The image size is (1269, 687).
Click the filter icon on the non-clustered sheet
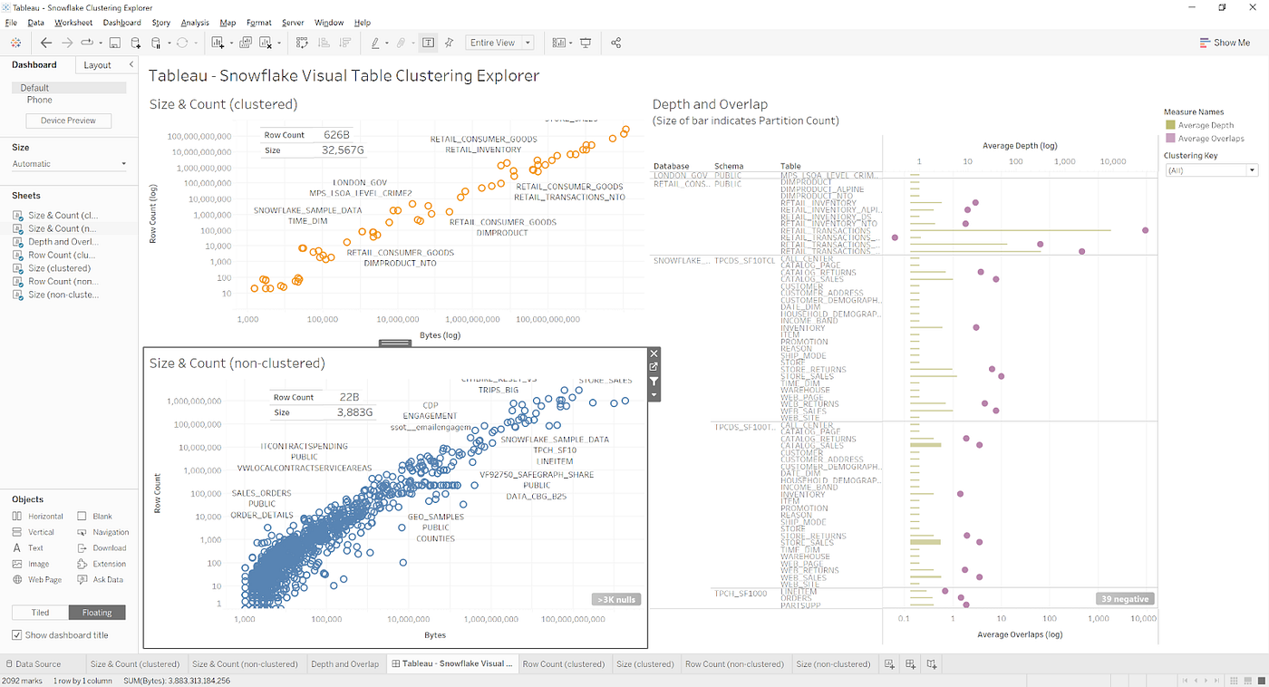pyautogui.click(x=654, y=382)
